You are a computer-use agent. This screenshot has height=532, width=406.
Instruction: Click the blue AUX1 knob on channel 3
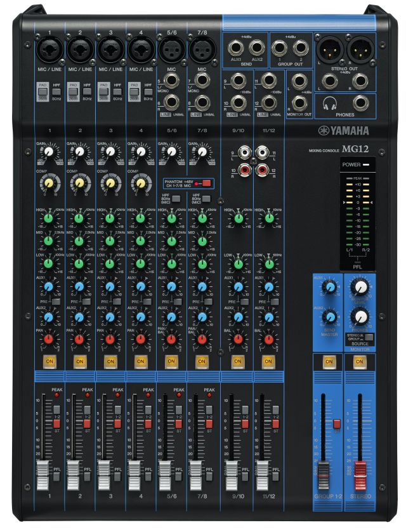[x=110, y=287]
